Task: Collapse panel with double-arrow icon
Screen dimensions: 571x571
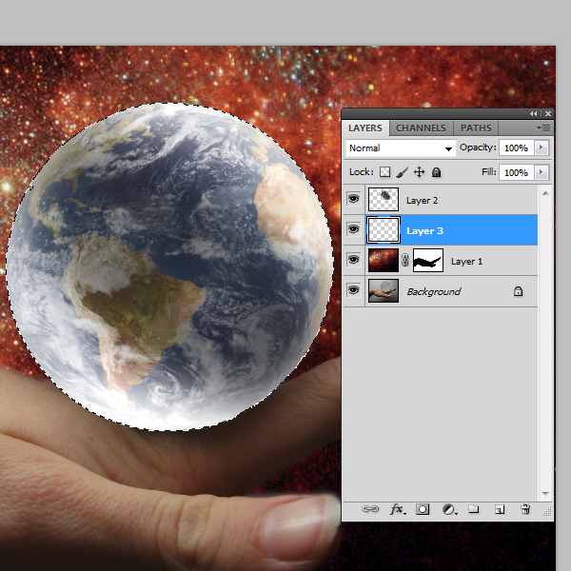Action: point(534,113)
